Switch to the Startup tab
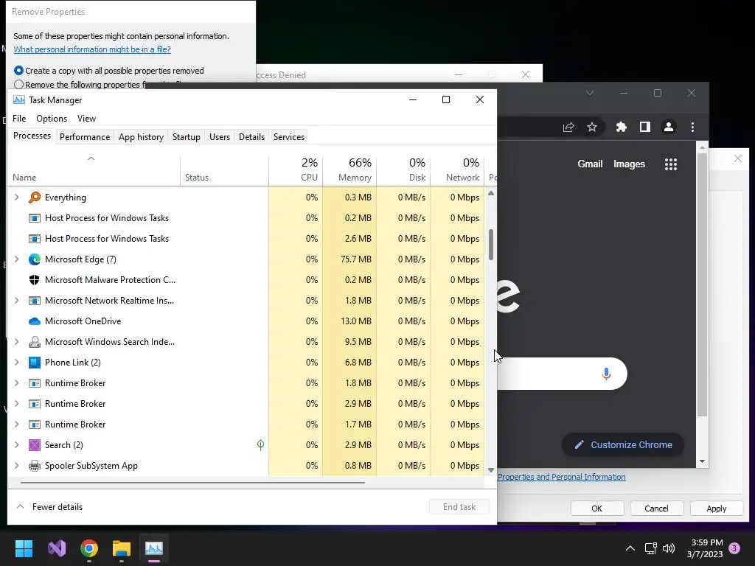Image resolution: width=755 pixels, height=566 pixels. click(187, 137)
